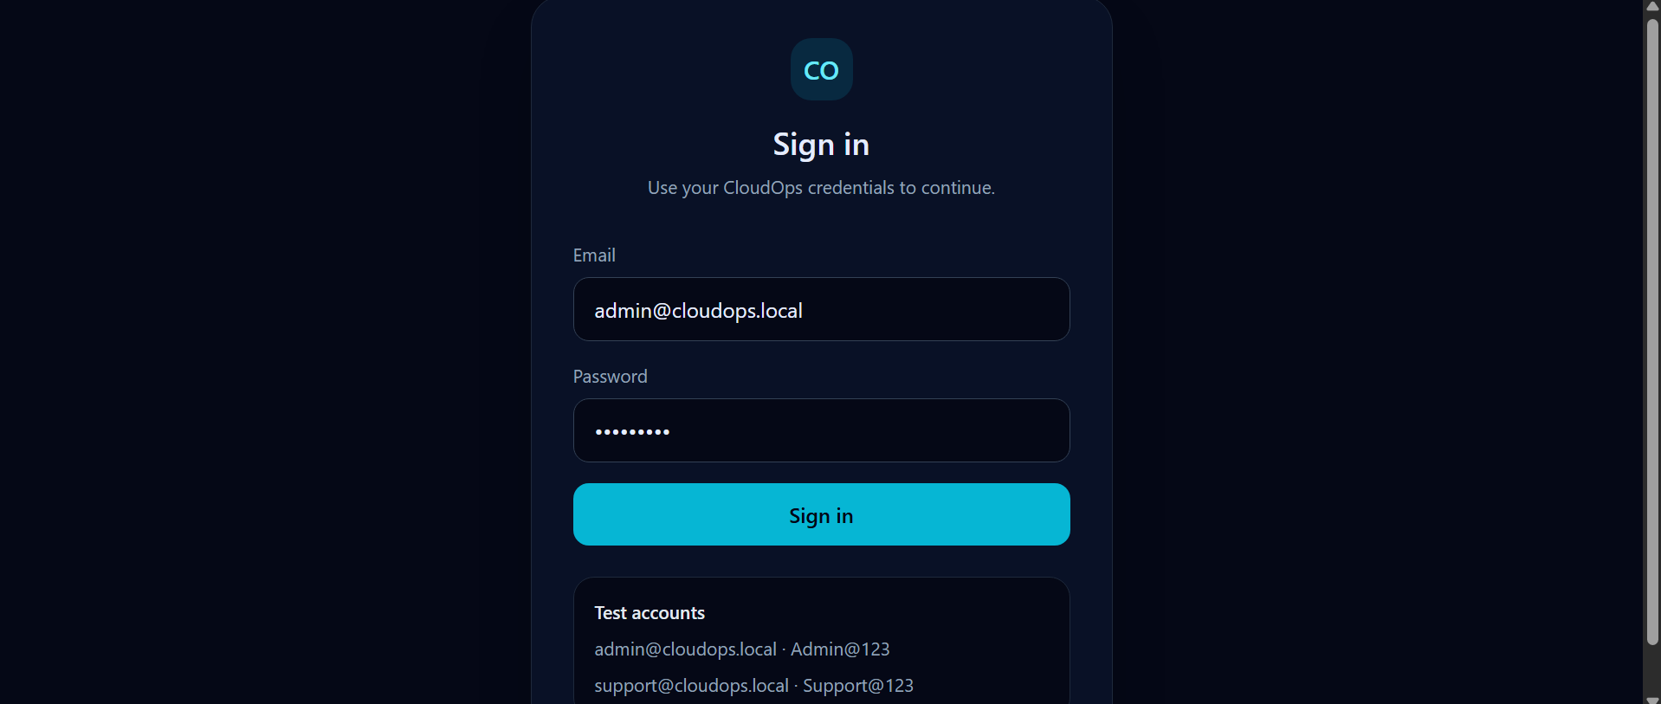This screenshot has width=1661, height=704.
Task: Click the large Sign in heading
Action: click(x=821, y=145)
